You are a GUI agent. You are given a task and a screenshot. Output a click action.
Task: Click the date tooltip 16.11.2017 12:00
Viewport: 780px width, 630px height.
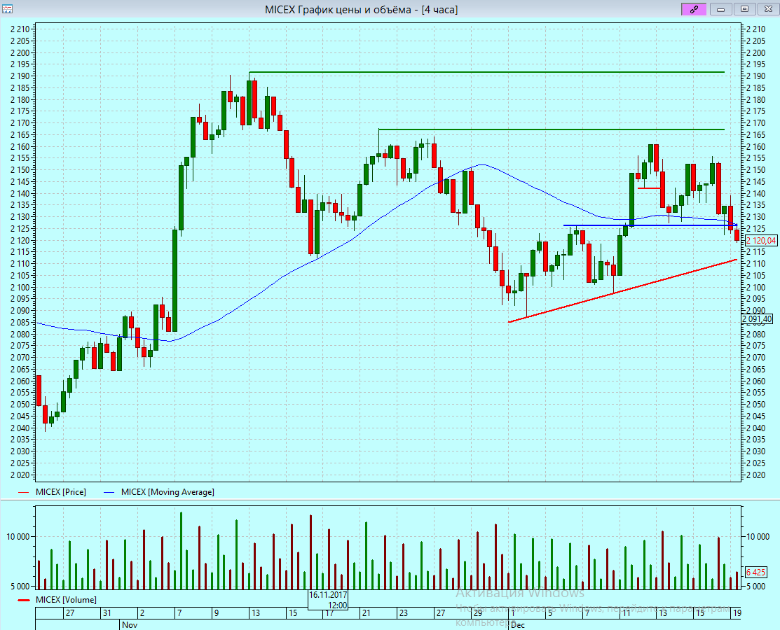click(328, 600)
